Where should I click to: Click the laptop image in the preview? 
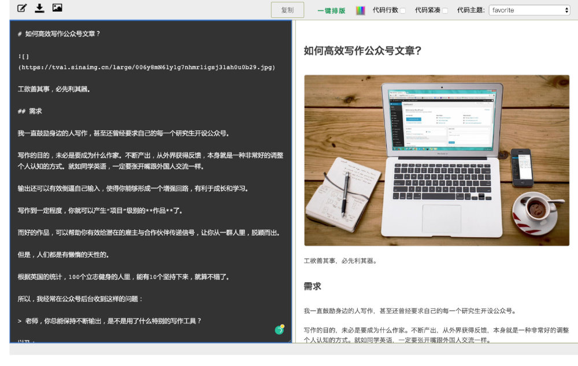(436, 160)
